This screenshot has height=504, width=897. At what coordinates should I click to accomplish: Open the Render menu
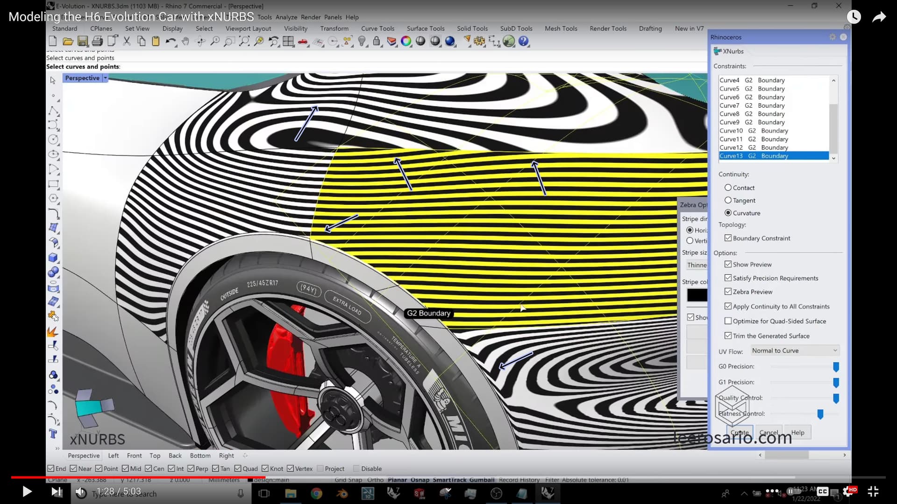coord(311,17)
